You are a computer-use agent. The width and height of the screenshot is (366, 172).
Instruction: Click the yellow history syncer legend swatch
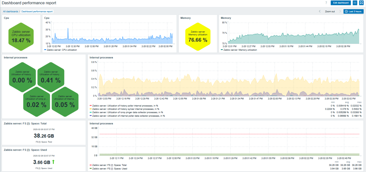click(x=91, y=109)
